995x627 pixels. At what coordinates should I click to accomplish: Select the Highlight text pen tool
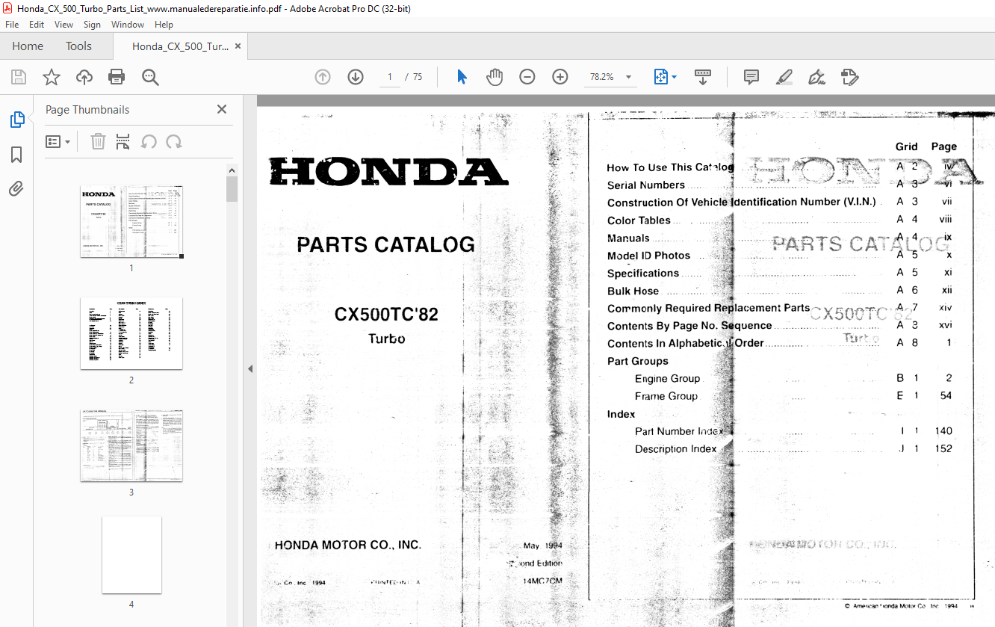(x=784, y=77)
